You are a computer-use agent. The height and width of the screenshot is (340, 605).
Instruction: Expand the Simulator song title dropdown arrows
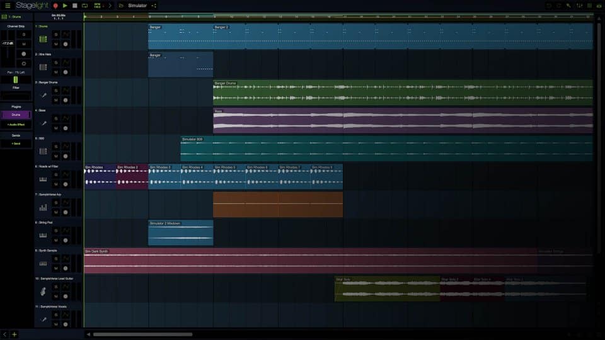154,6
